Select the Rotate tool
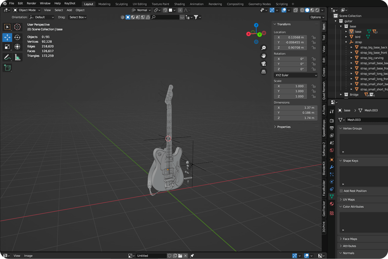Screen dimensions: 388x259 (x=17, y=37)
